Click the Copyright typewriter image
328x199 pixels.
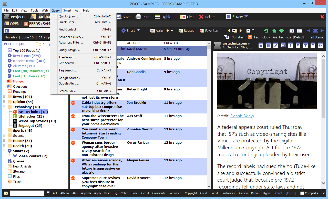click(267, 81)
